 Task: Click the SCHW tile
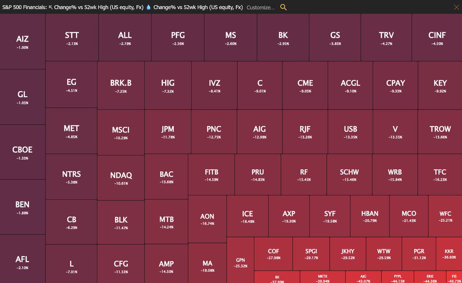point(349,175)
